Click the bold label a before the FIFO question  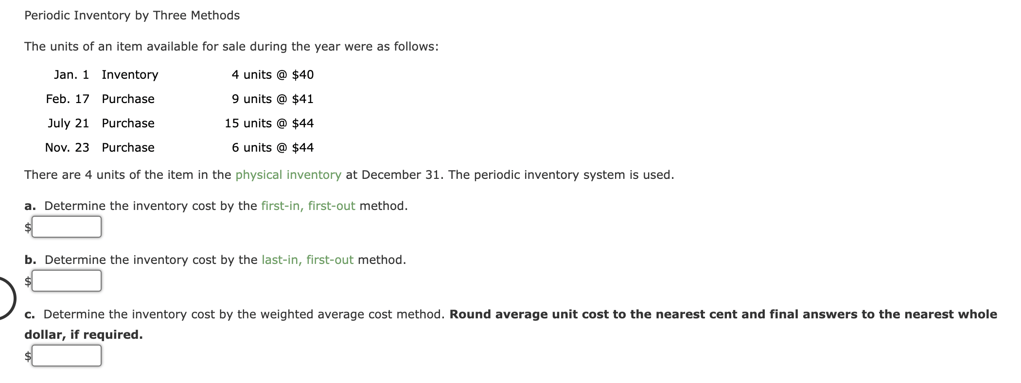point(29,206)
